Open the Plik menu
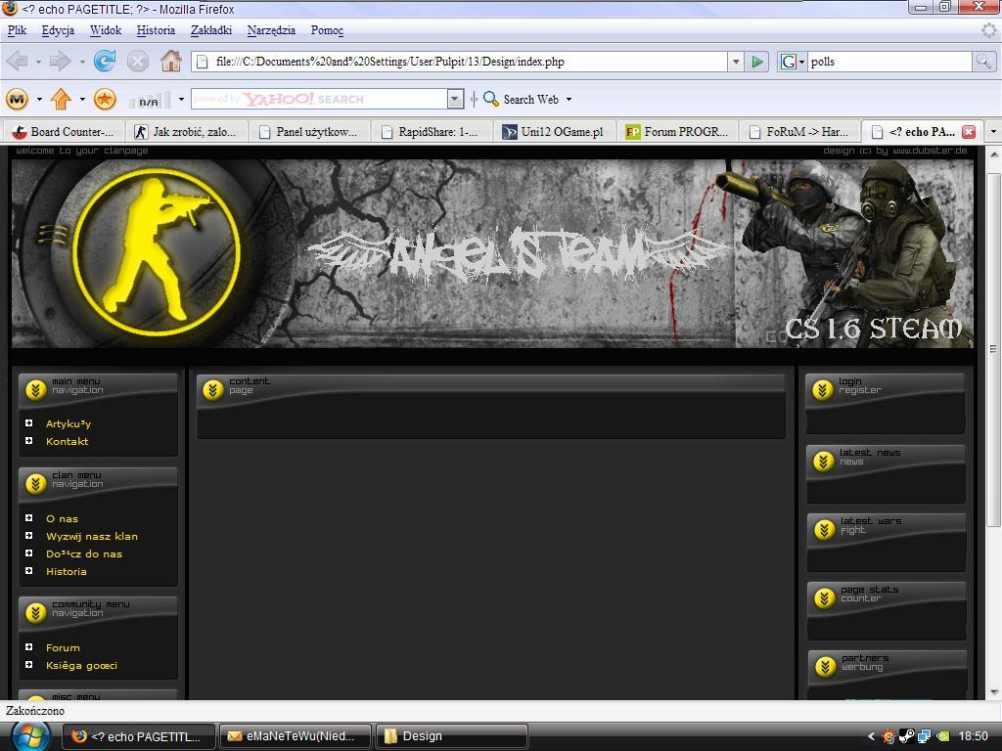Screen dimensions: 1002x751 (x=18, y=30)
